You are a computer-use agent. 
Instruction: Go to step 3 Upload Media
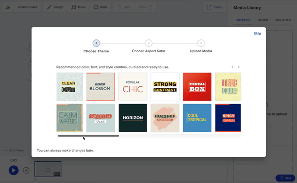pos(201,43)
